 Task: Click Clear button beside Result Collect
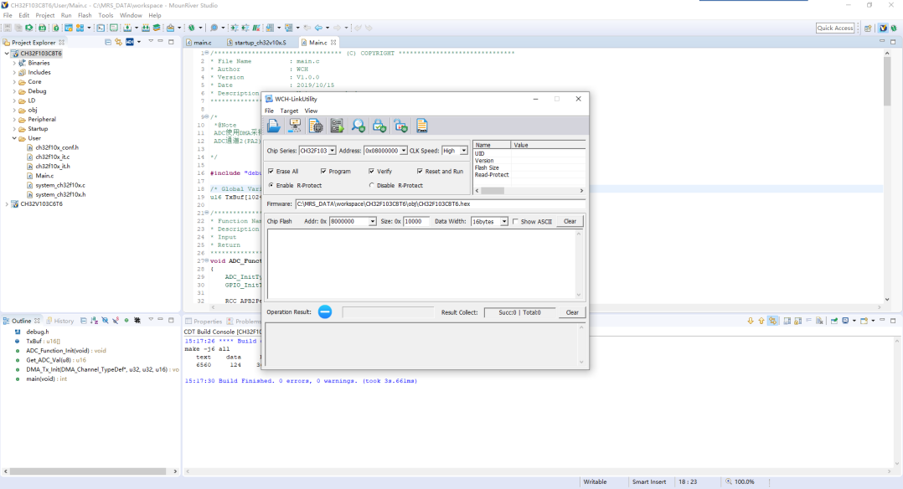pyautogui.click(x=572, y=312)
